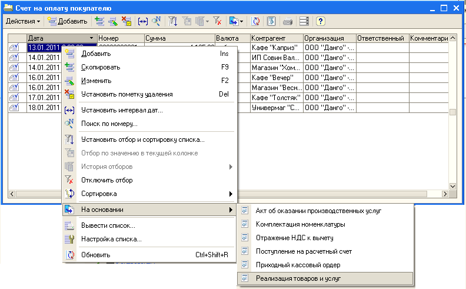This screenshot has height=289, width=466.
Task: Click the printer toolbar icon
Action: [x=288, y=21]
